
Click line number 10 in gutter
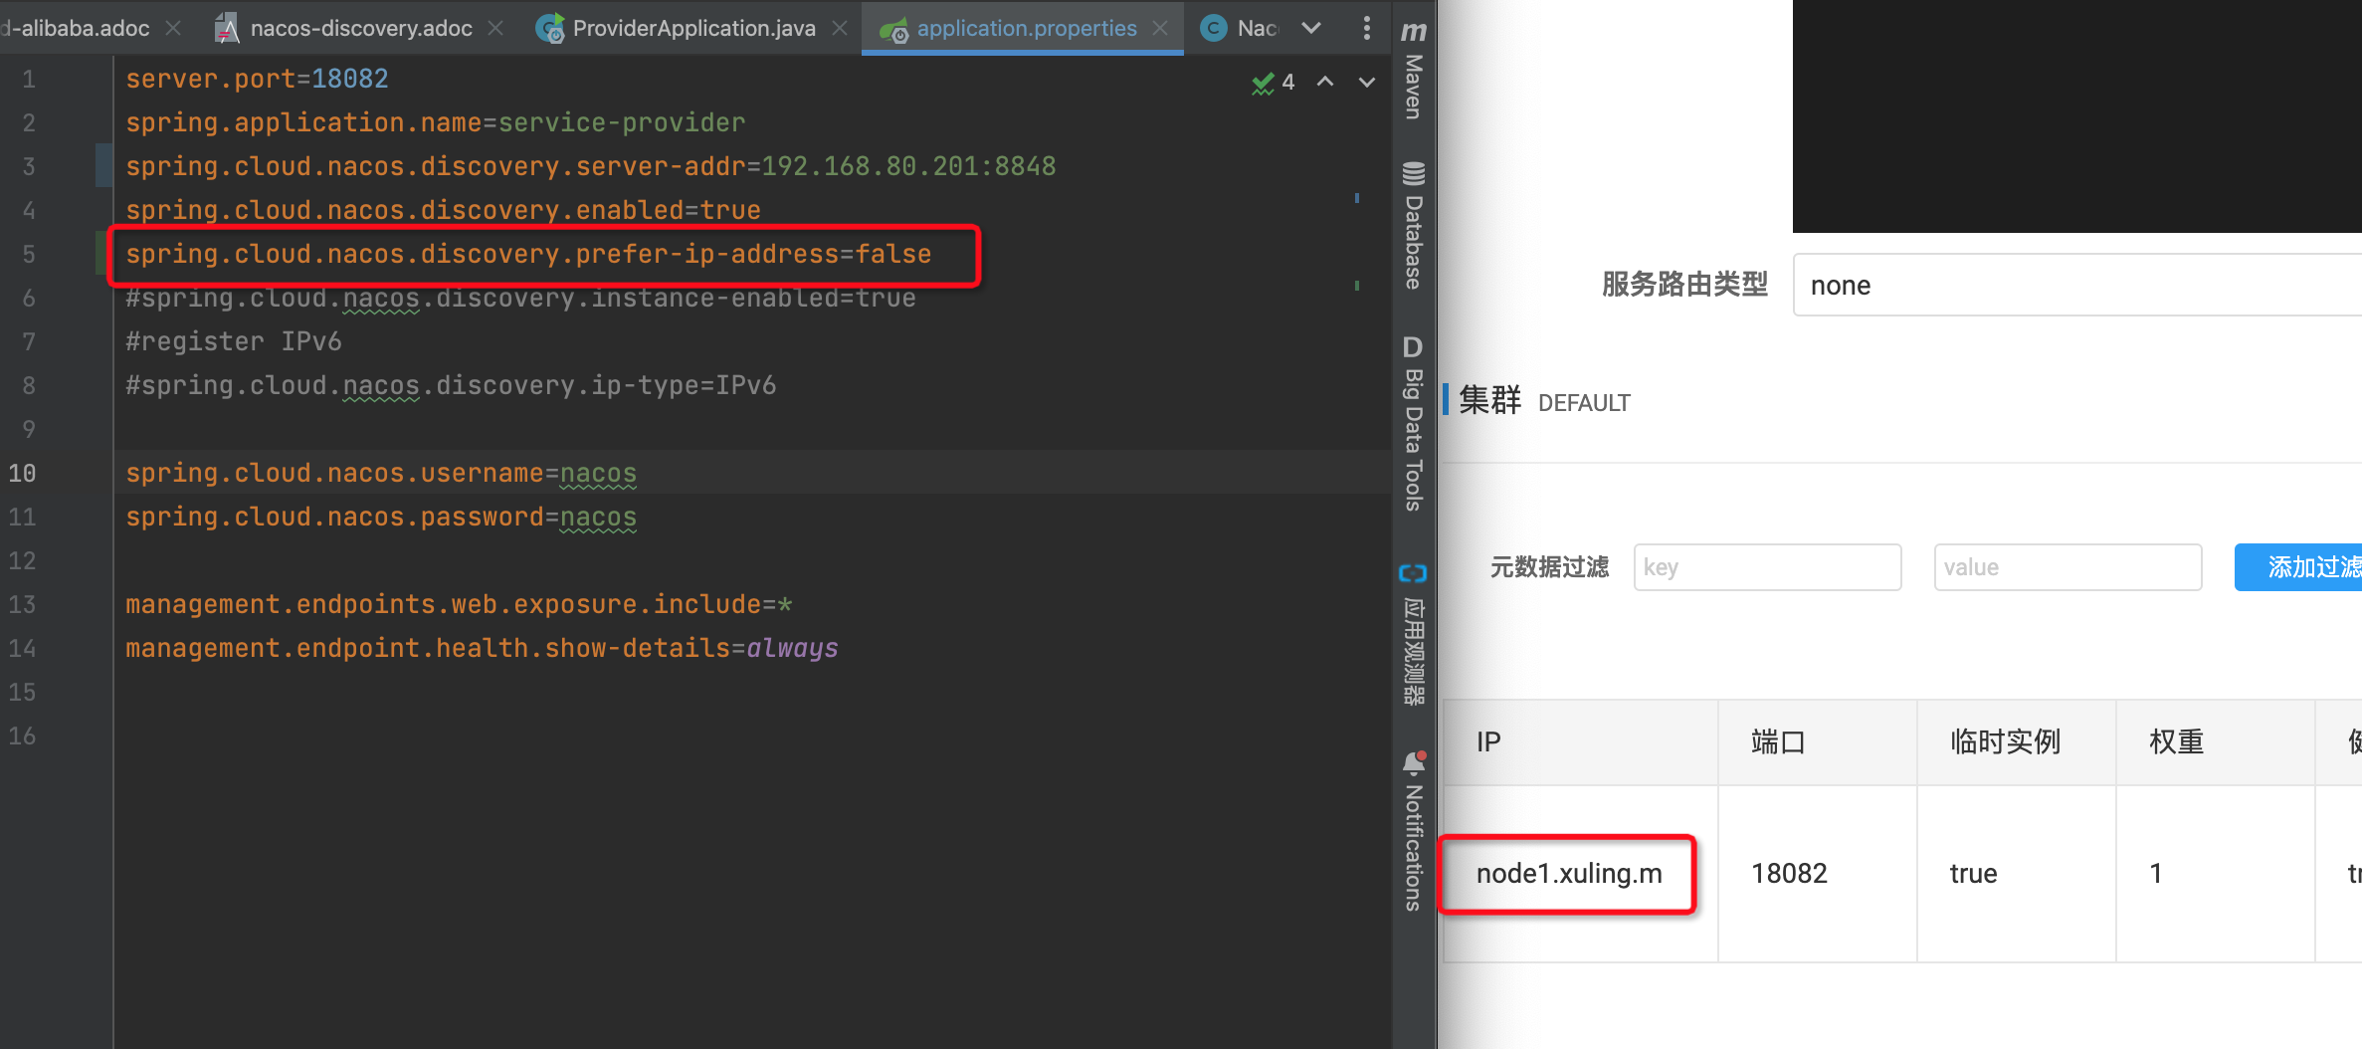coord(22,473)
